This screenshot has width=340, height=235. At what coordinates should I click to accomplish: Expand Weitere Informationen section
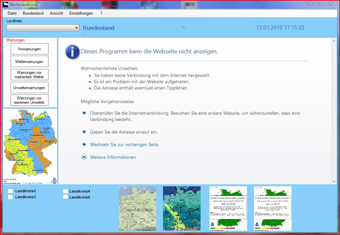[84, 157]
